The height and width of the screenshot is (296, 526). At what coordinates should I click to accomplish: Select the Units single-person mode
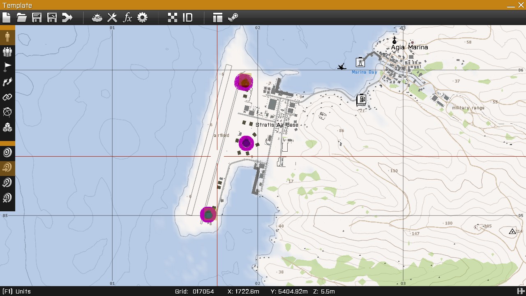pyautogui.click(x=7, y=37)
